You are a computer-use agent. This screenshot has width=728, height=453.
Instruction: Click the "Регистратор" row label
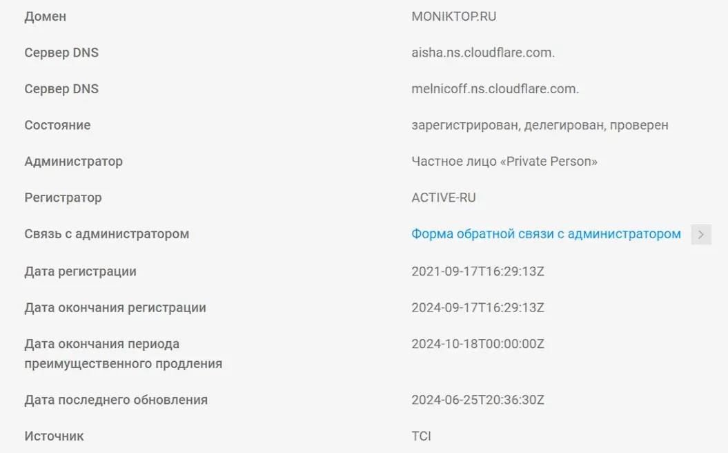point(63,198)
